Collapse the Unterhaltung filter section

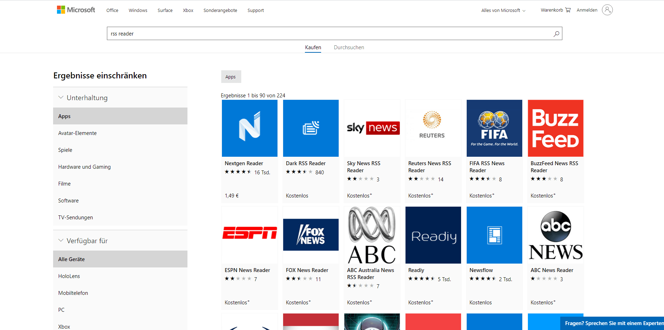(x=61, y=98)
